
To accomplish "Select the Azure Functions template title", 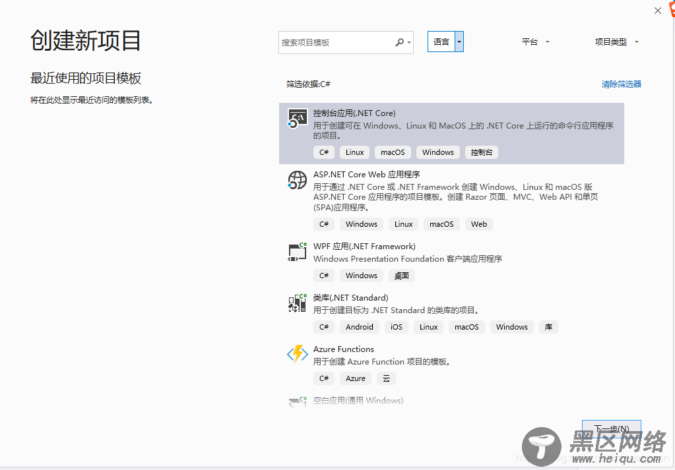I will point(344,349).
